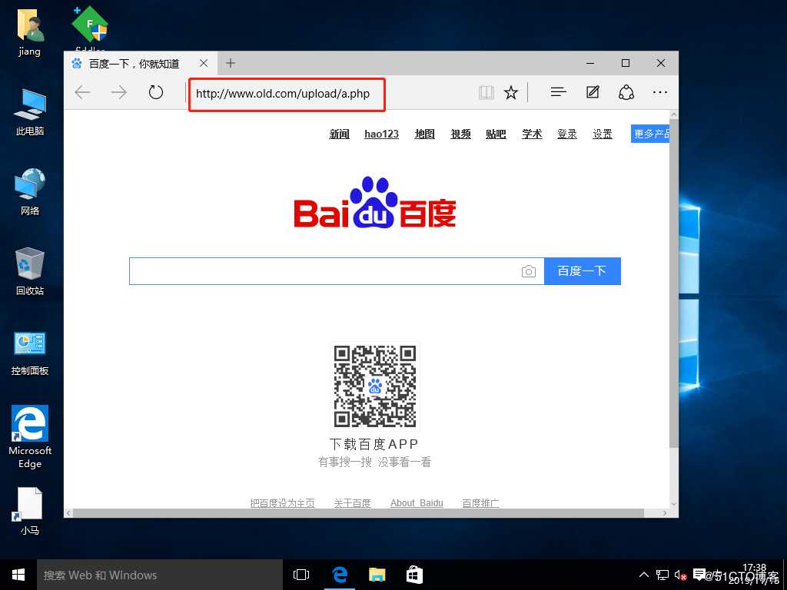Make a web note with pencil icon
Viewport: 787px width, 590px height.
coord(593,92)
